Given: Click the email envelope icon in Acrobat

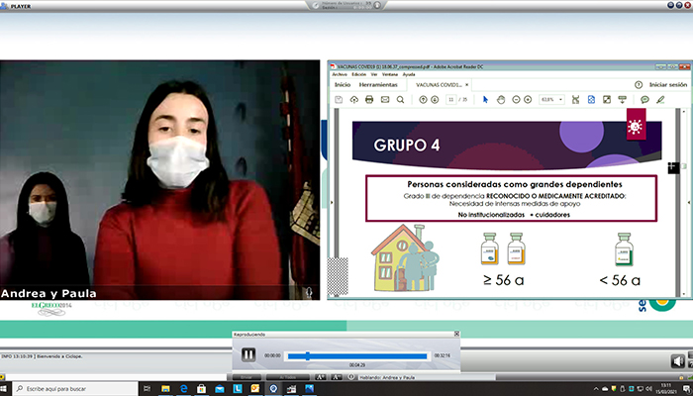Looking at the screenshot, I should click(384, 100).
